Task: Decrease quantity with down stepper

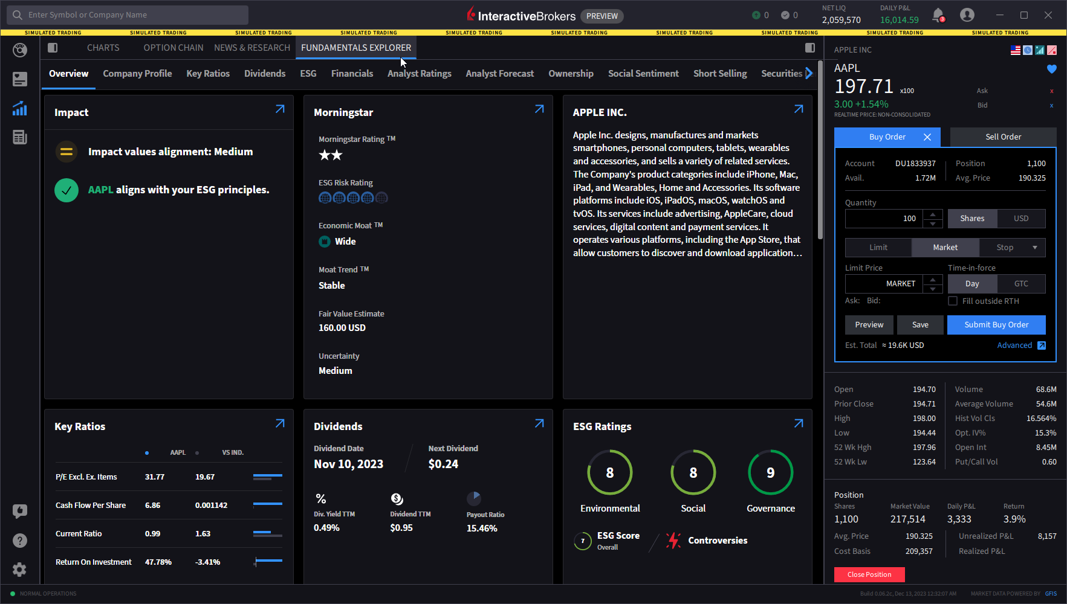Action: pos(933,223)
